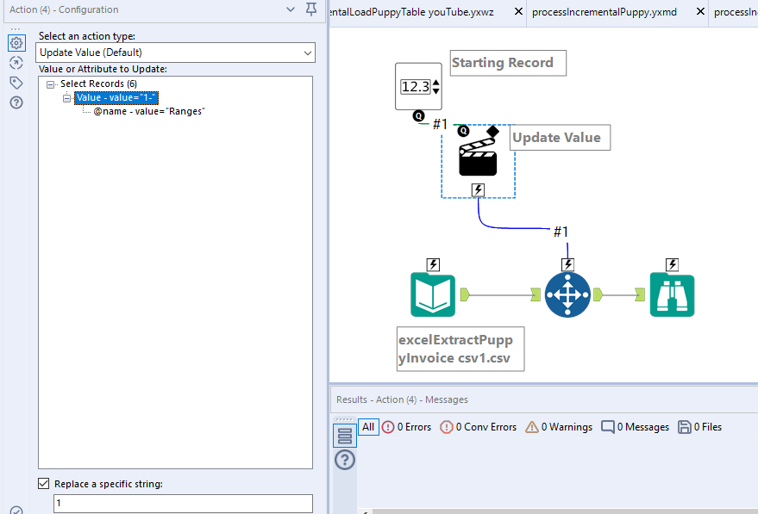758x514 pixels.
Task: Collapse the Value tree node expander
Action: coord(66,97)
